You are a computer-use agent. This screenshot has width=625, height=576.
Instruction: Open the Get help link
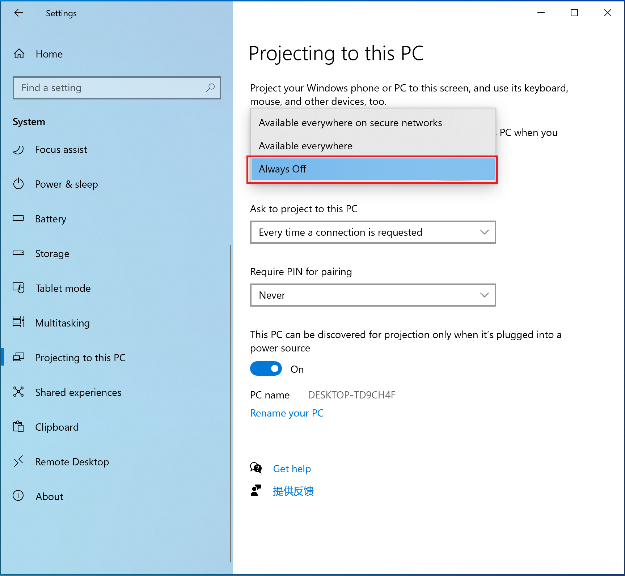pos(292,469)
